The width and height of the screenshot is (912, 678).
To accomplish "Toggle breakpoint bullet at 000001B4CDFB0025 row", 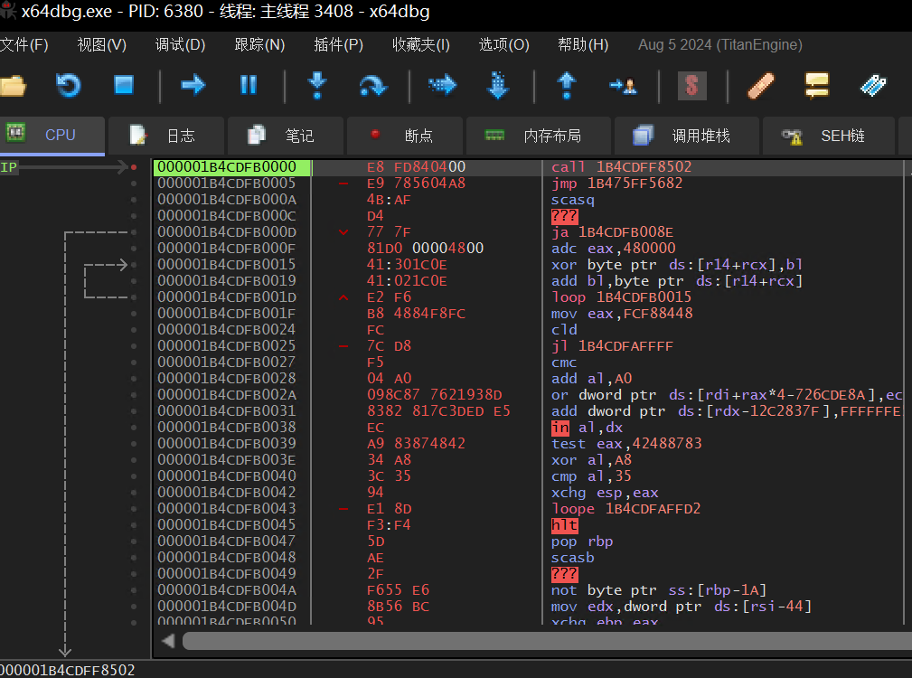I will 134,346.
